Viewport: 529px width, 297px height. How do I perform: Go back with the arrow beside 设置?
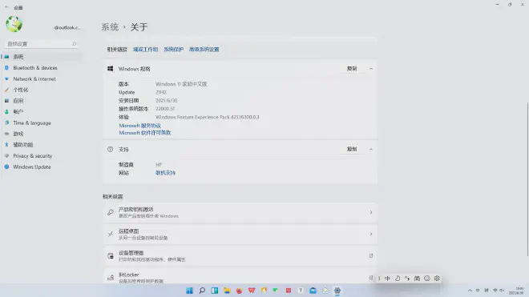pos(6,7)
